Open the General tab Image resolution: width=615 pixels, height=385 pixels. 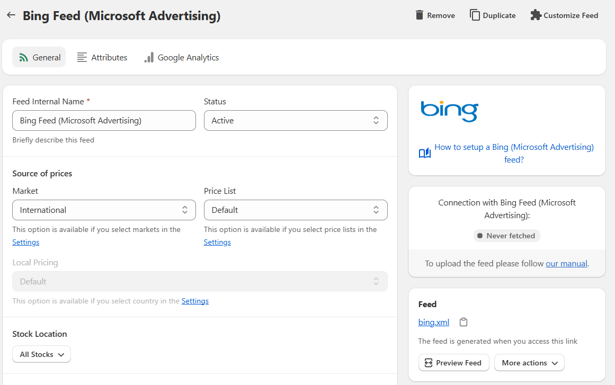tap(39, 57)
